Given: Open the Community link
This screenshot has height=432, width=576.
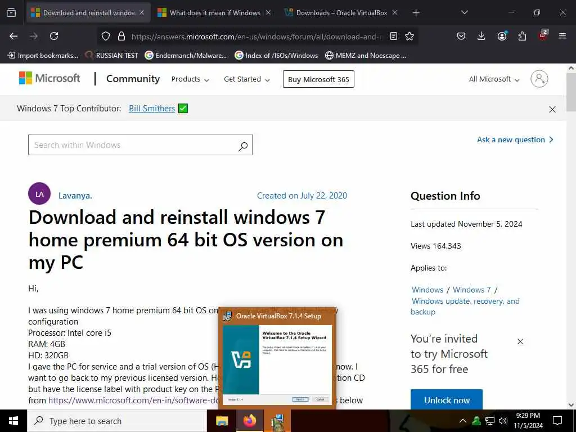Looking at the screenshot, I should pyautogui.click(x=133, y=79).
